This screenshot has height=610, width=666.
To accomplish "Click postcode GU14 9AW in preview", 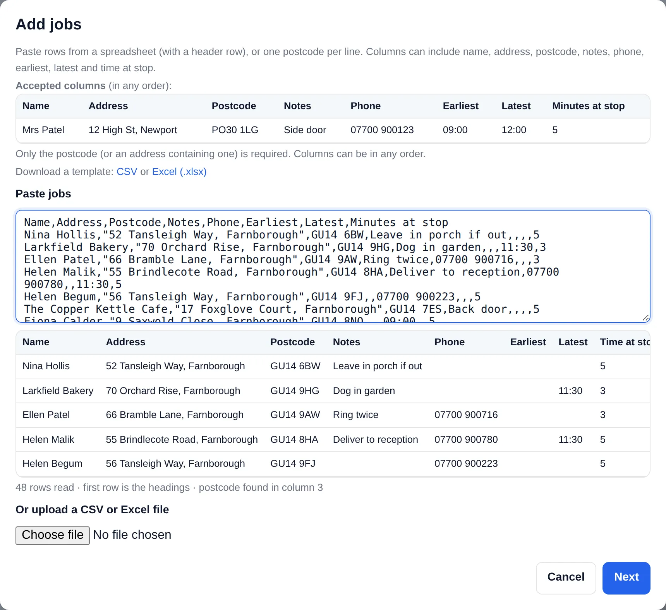I will (295, 415).
